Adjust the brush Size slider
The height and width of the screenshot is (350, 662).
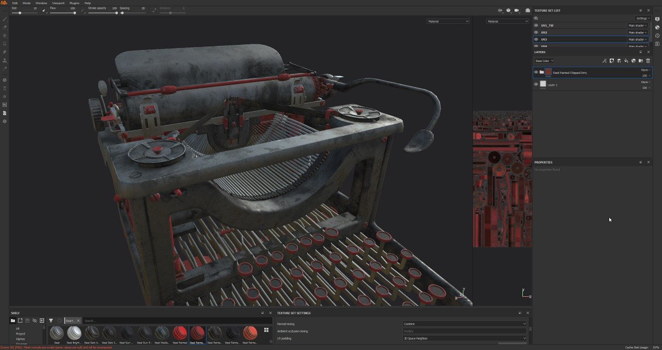click(24, 13)
